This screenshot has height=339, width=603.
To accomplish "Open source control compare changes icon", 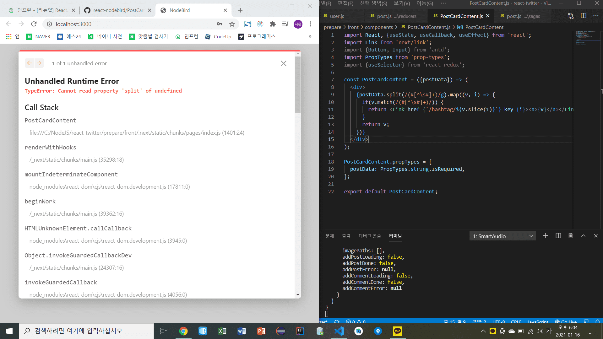I will click(571, 16).
